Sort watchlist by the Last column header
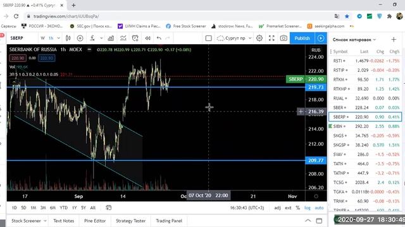This screenshot has height=227, width=405. 364,52
